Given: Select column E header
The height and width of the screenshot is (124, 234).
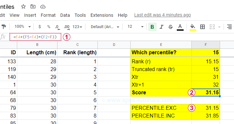Looking at the screenshot, I should [x=161, y=45].
